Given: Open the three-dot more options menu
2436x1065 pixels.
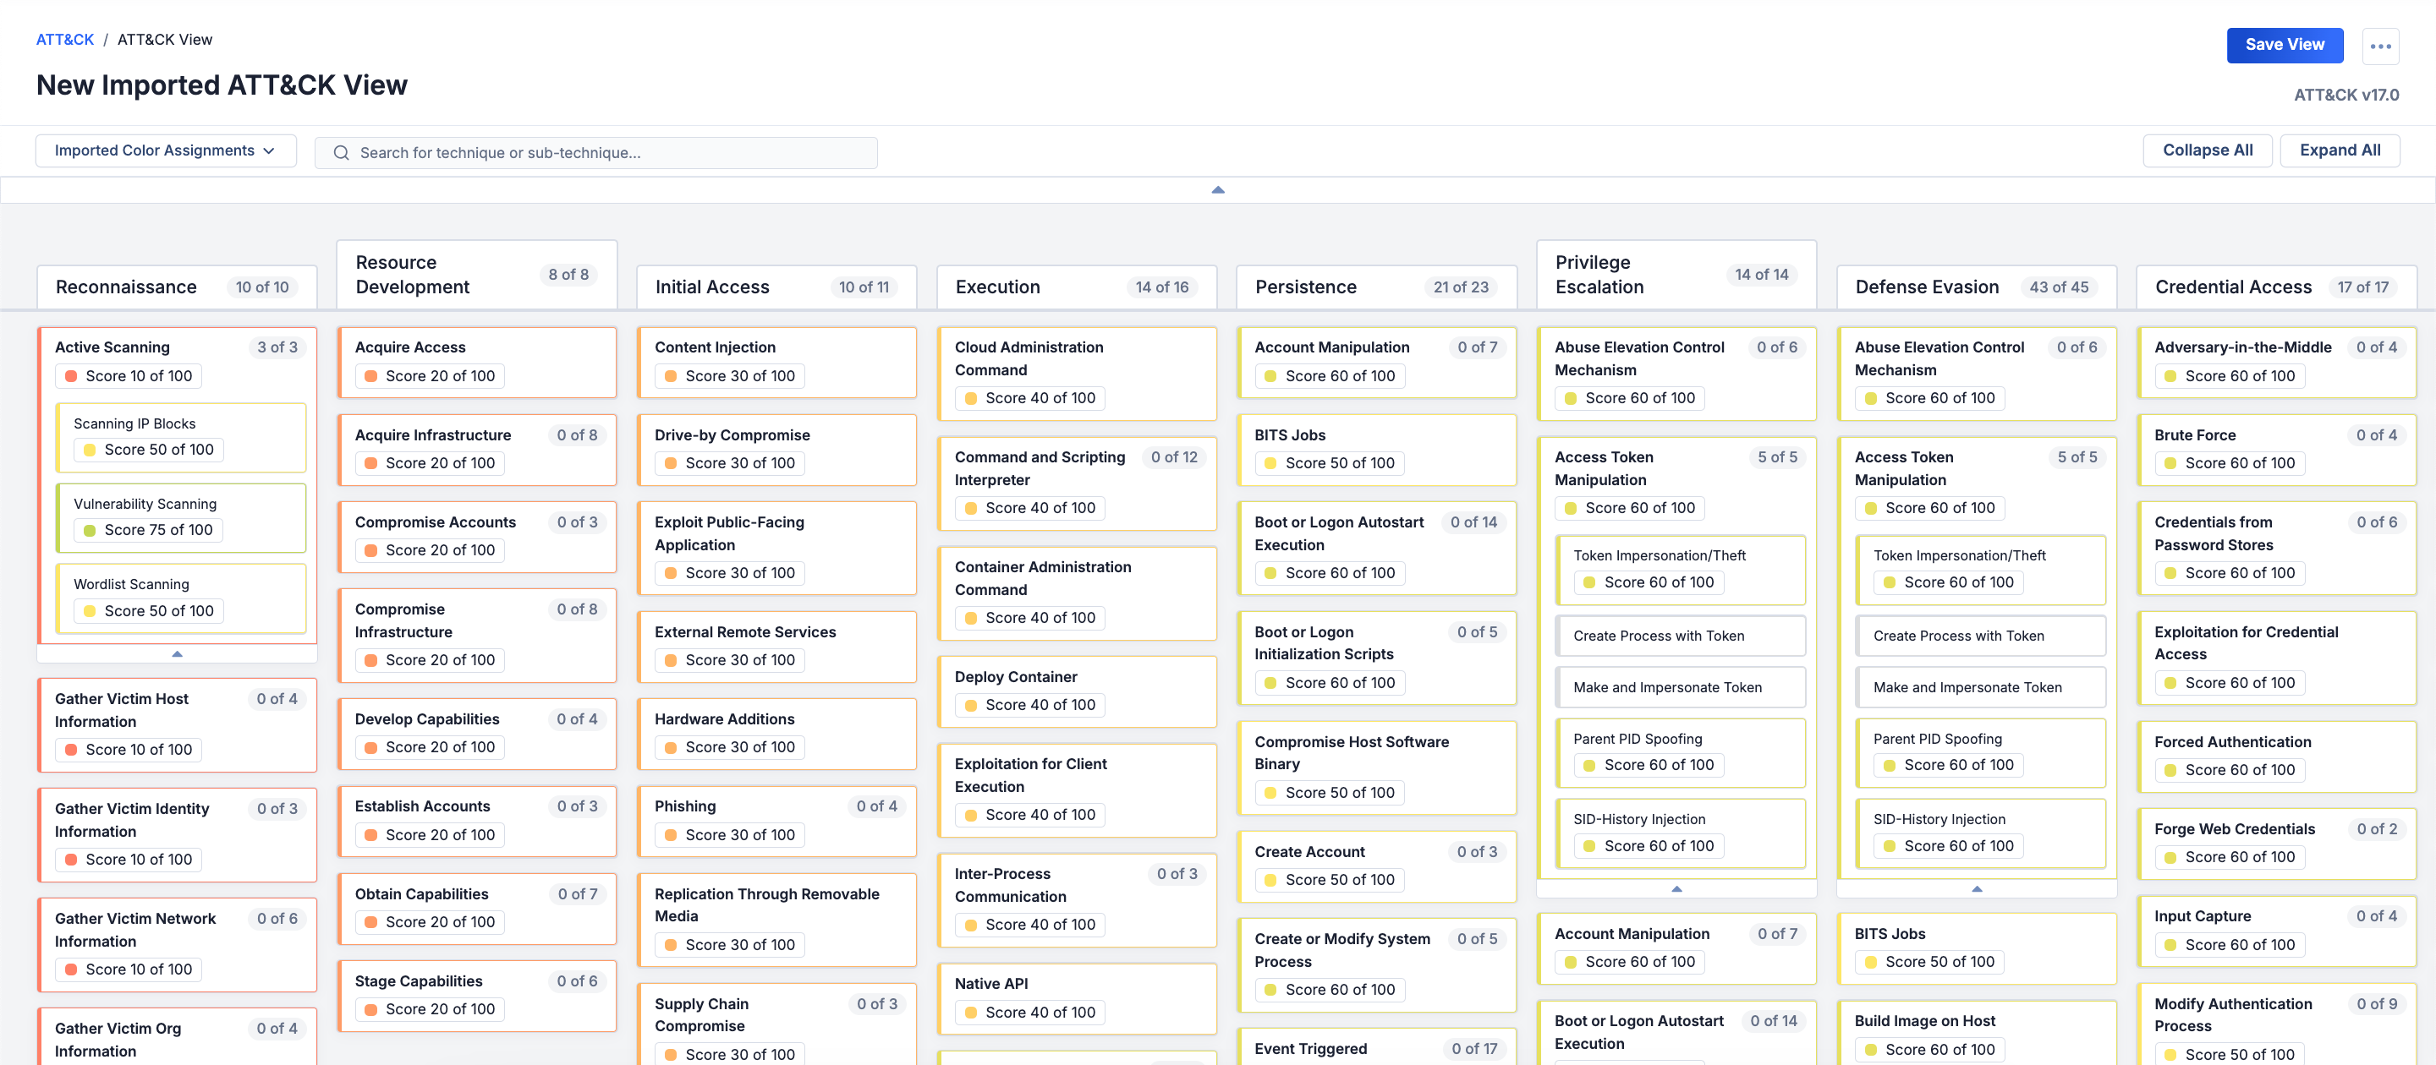Looking at the screenshot, I should [2379, 46].
